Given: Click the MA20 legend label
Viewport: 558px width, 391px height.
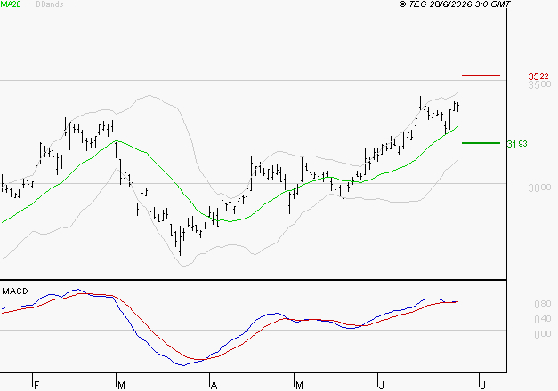Looking at the screenshot, I should (x=11, y=4).
